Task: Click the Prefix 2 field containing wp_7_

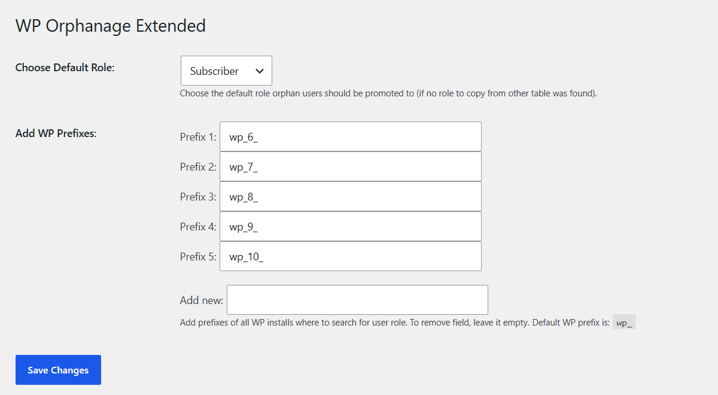Action: click(x=351, y=166)
